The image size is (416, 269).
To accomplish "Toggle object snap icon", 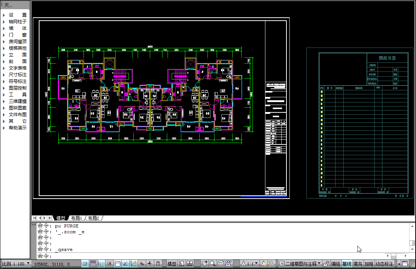I will click(117, 263).
